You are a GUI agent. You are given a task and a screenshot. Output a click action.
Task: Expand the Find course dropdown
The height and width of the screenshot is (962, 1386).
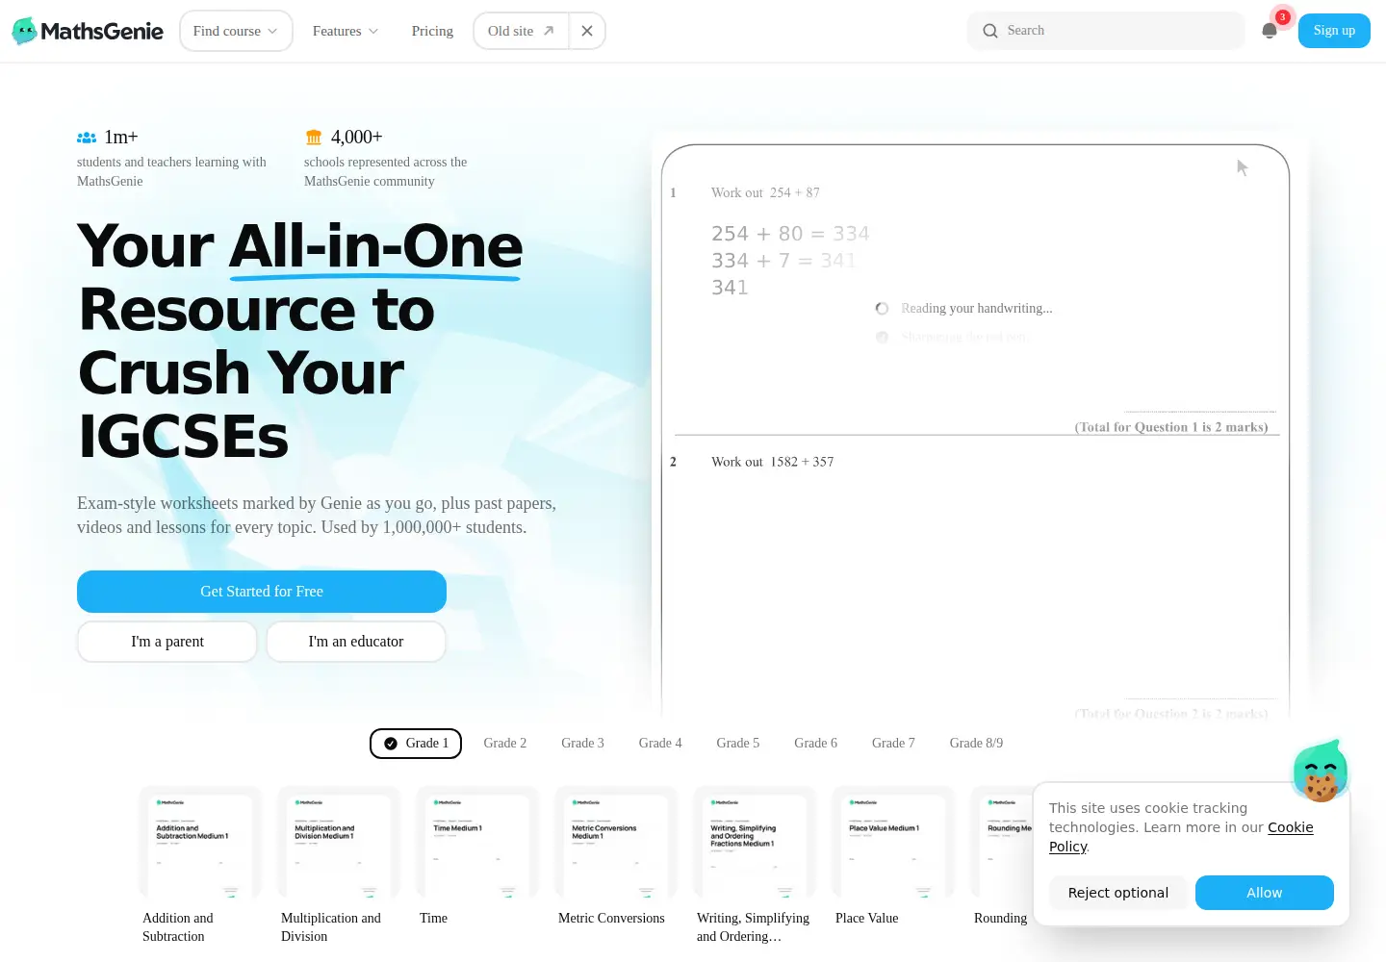coord(236,31)
